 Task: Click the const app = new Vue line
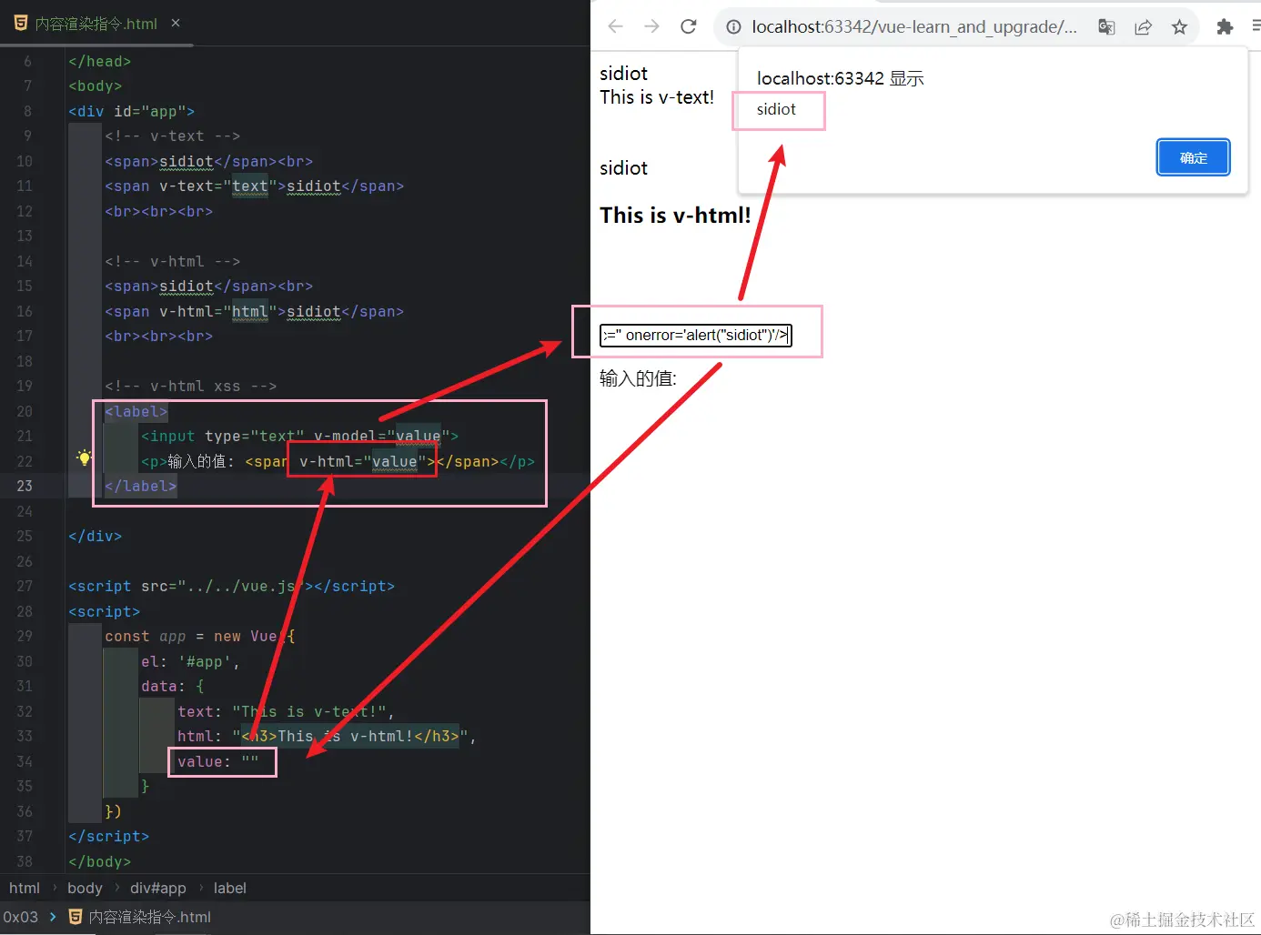coord(200,636)
